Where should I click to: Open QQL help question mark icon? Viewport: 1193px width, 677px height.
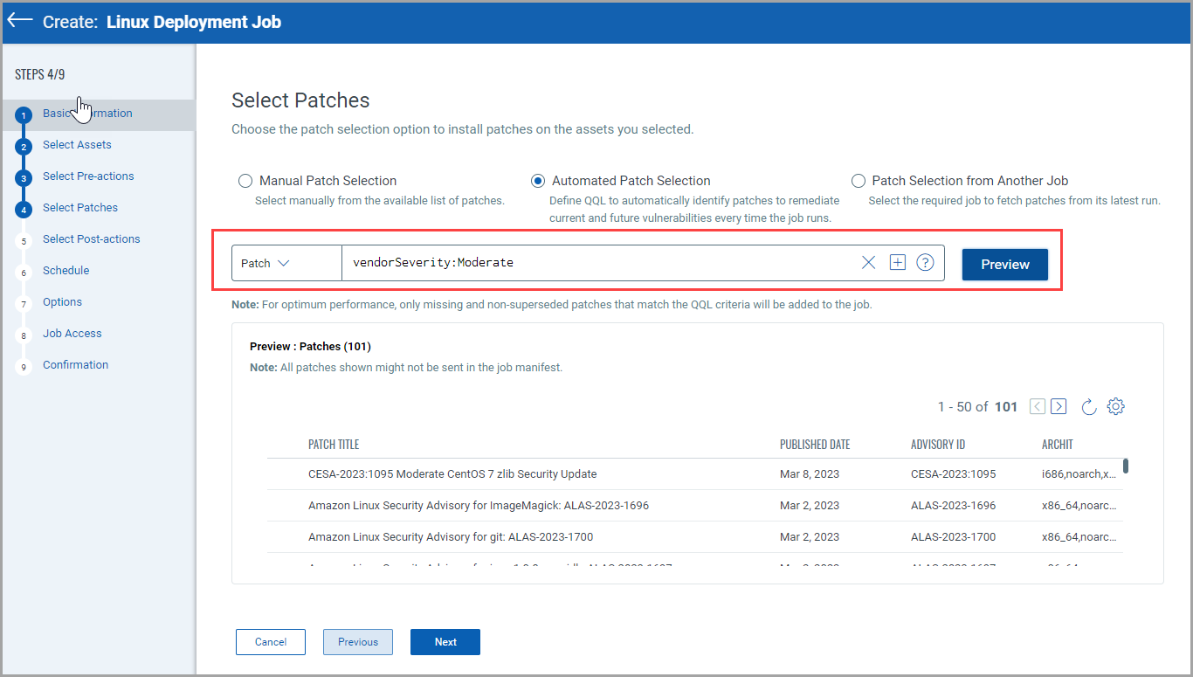click(x=926, y=262)
